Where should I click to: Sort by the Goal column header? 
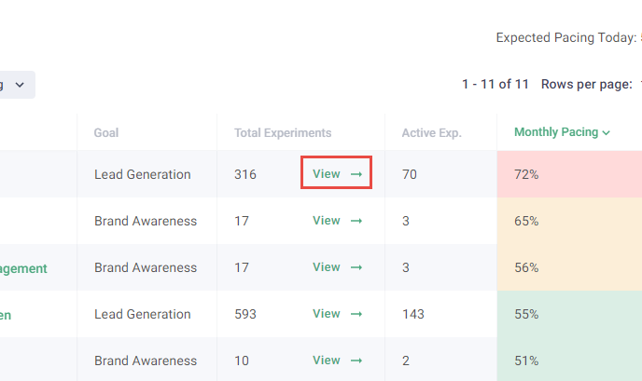106,133
